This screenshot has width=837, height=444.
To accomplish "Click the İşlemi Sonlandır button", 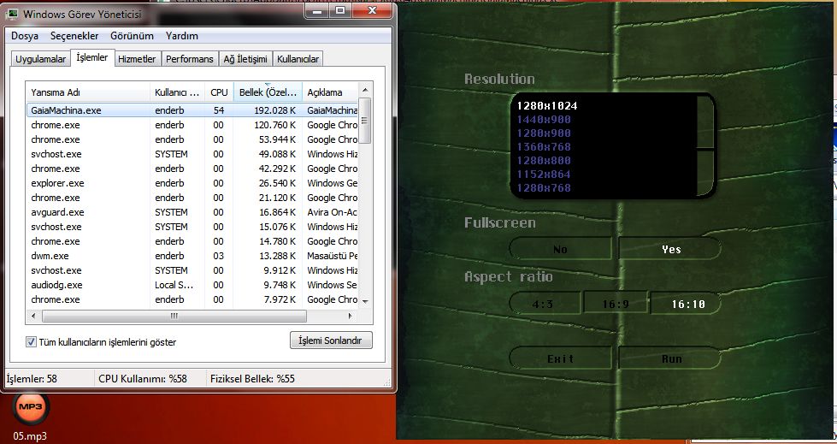I will (330, 340).
